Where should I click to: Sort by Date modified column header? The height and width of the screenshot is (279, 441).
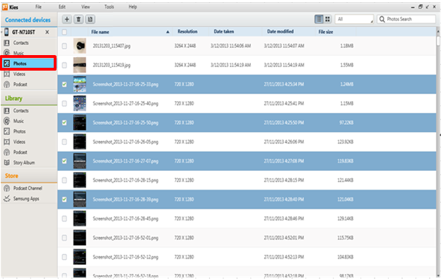(280, 32)
